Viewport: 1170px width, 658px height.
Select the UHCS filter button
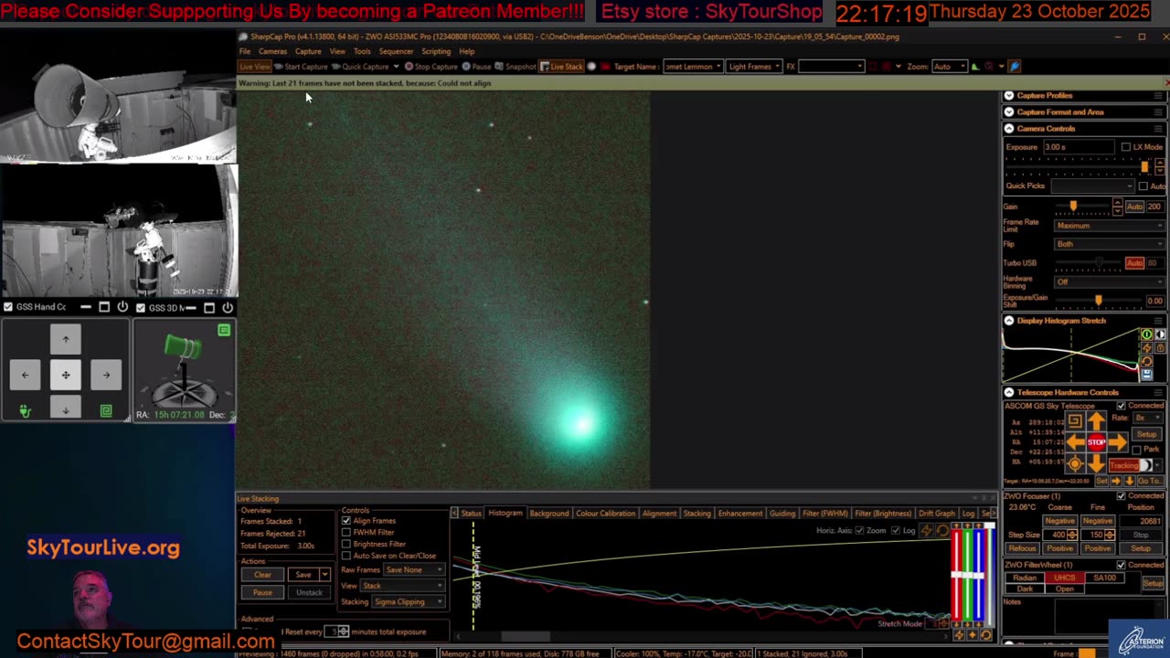(1065, 578)
